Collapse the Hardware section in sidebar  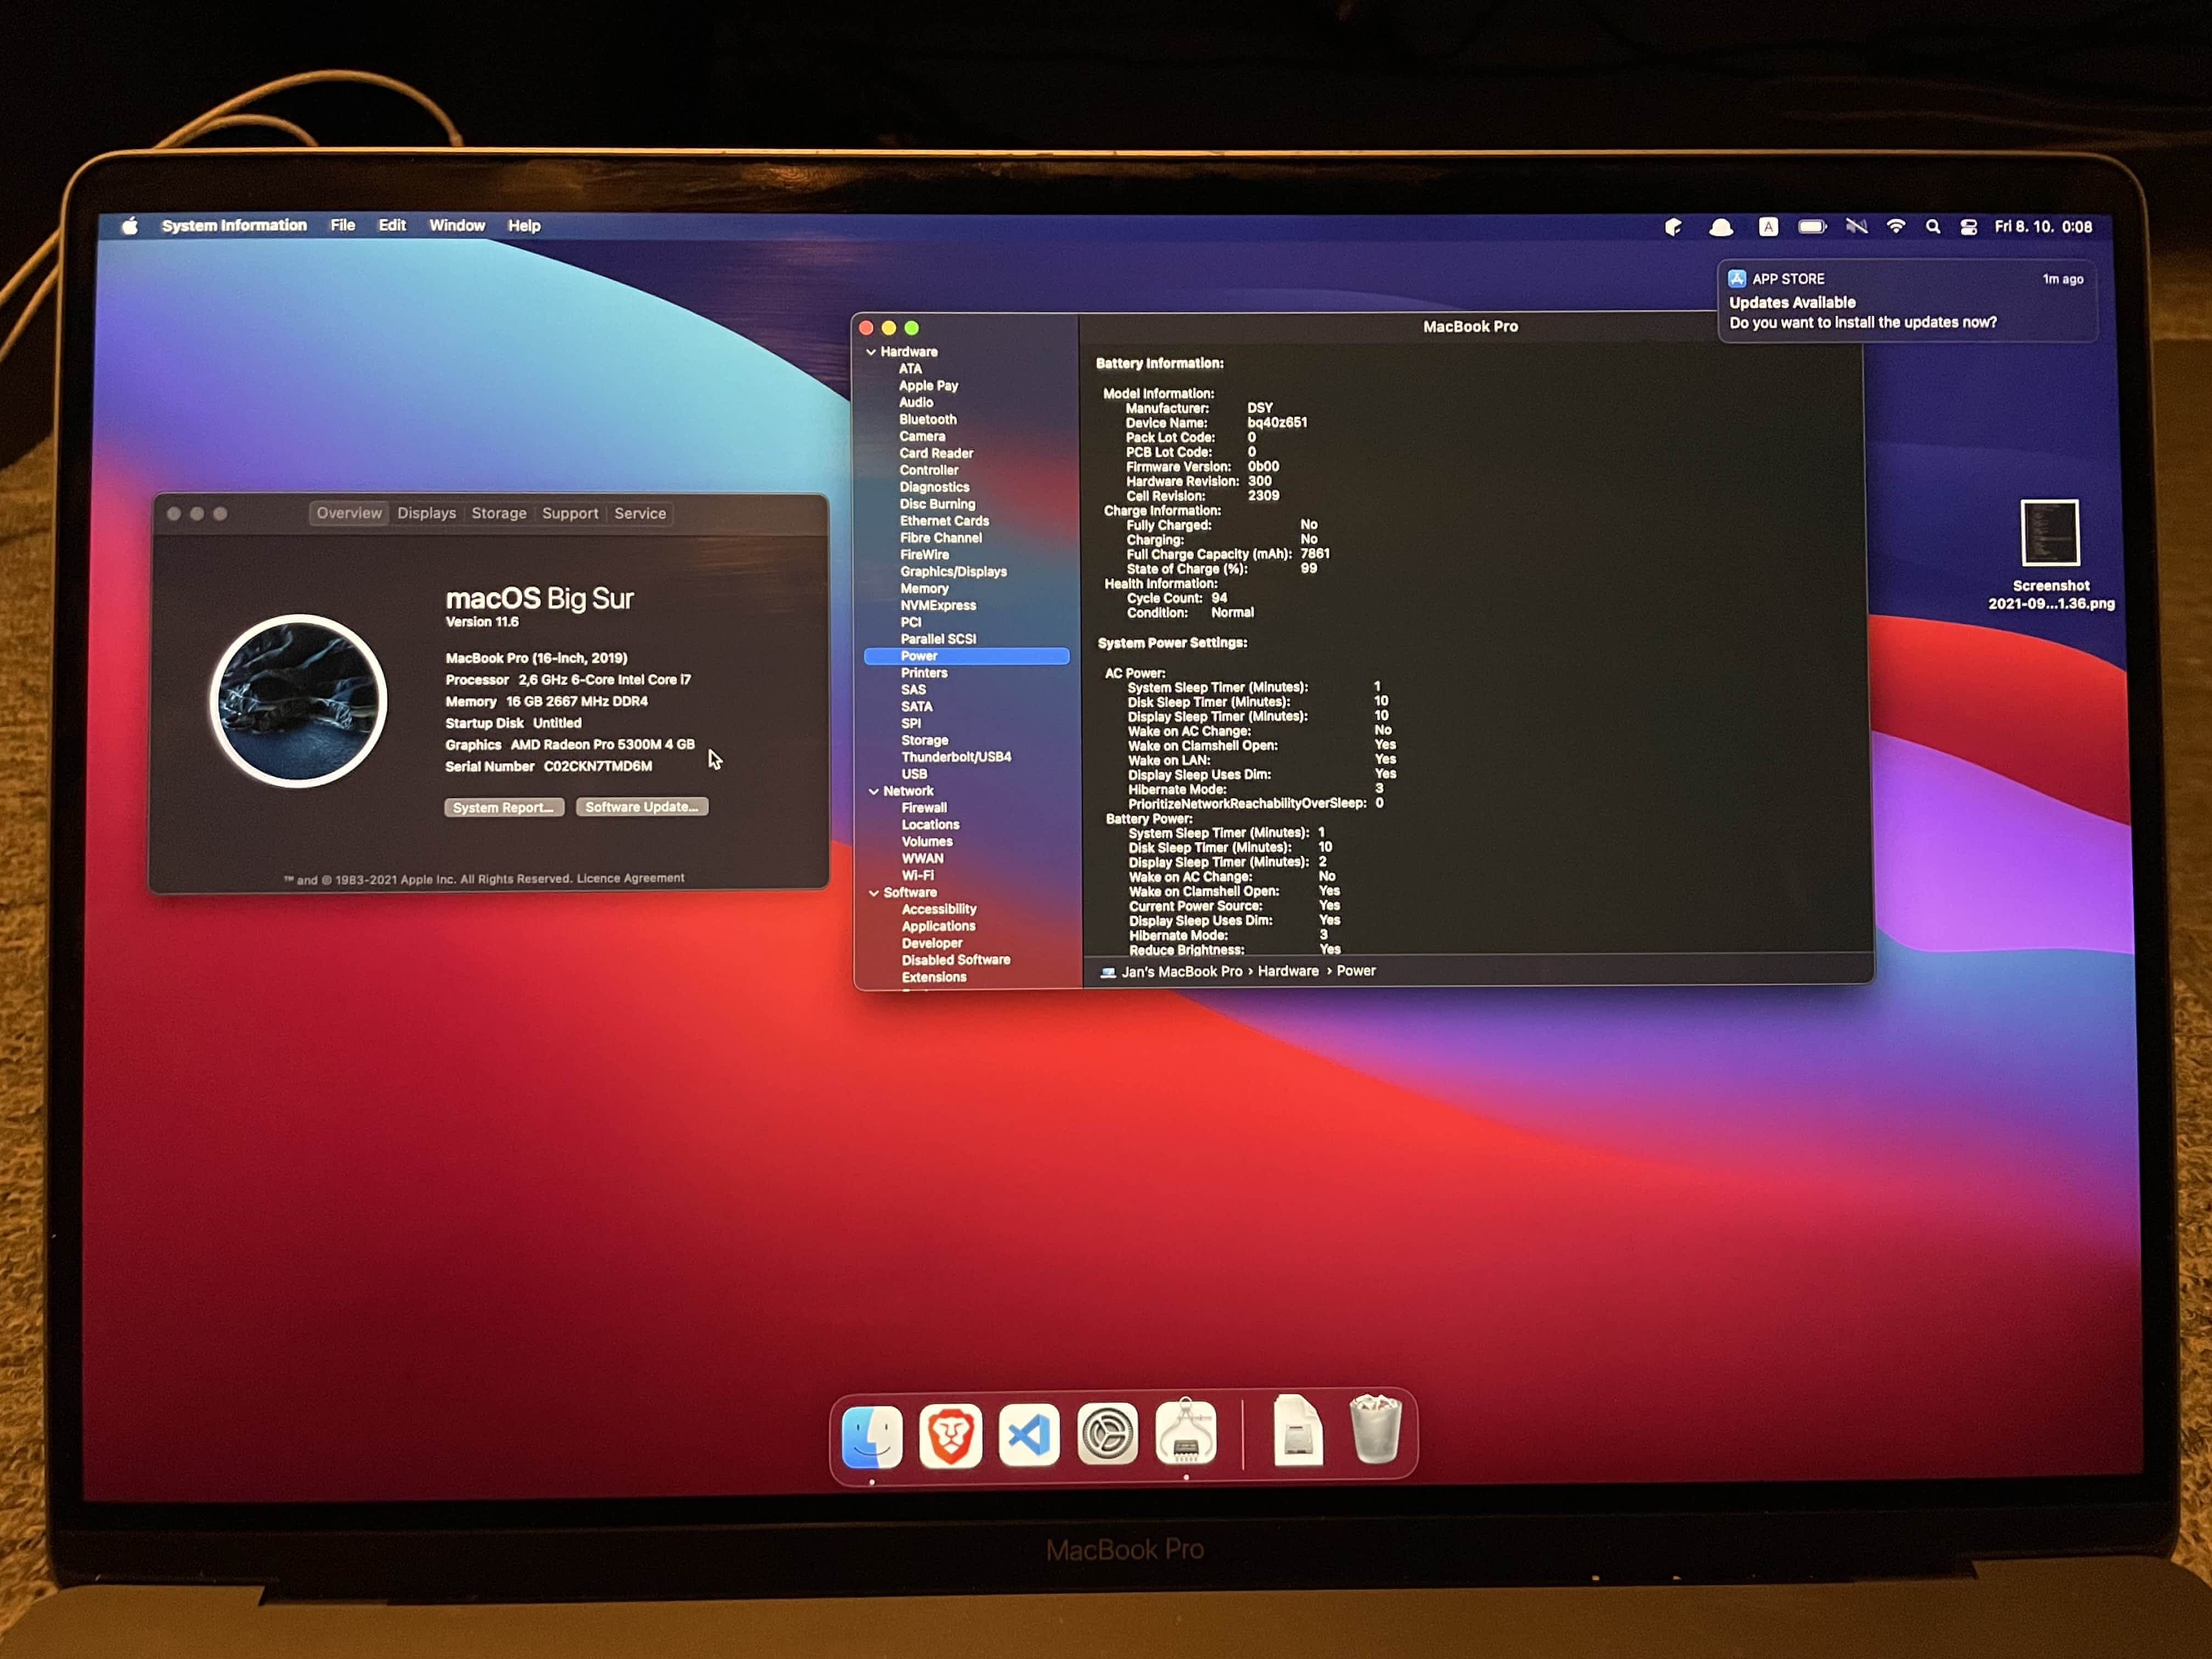[871, 352]
